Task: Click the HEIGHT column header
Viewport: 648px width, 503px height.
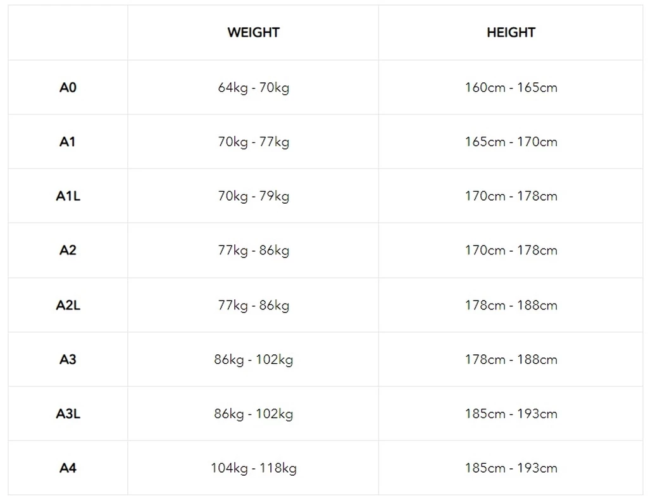Action: [x=511, y=33]
